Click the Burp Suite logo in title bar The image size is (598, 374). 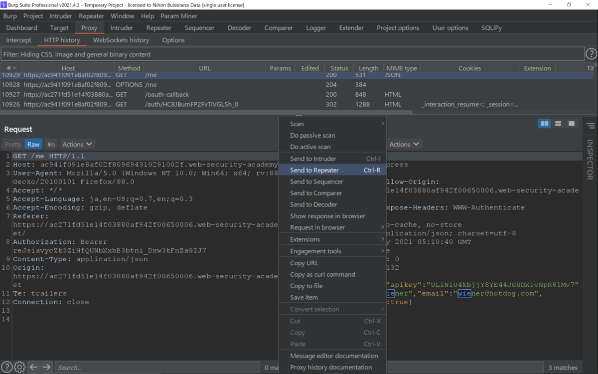tap(4, 4)
